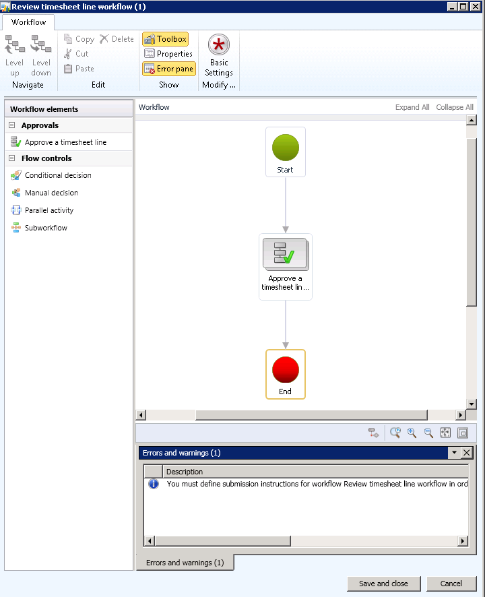
Task: Select the End node on canvas
Action: click(x=285, y=373)
